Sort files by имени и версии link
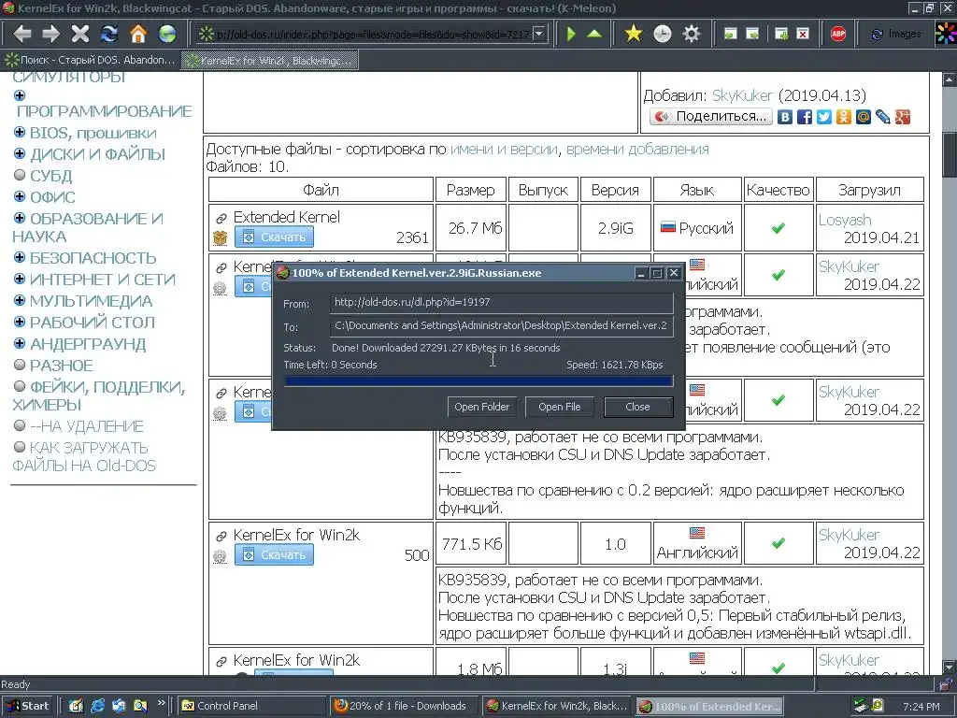957x718 pixels. [x=504, y=149]
